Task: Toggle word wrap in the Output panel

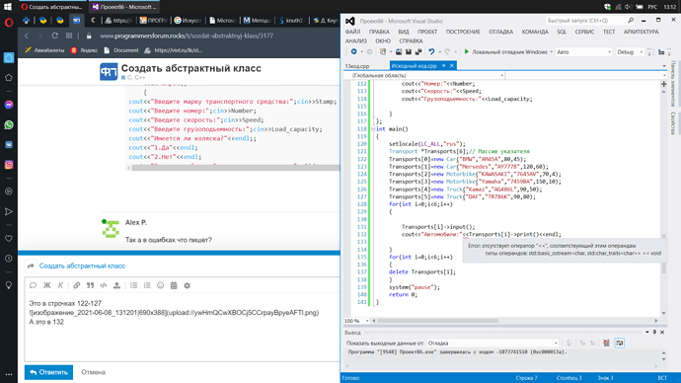Action: pos(620,344)
